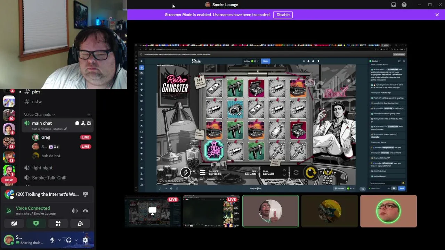Toggle microphone mute

tap(52, 240)
